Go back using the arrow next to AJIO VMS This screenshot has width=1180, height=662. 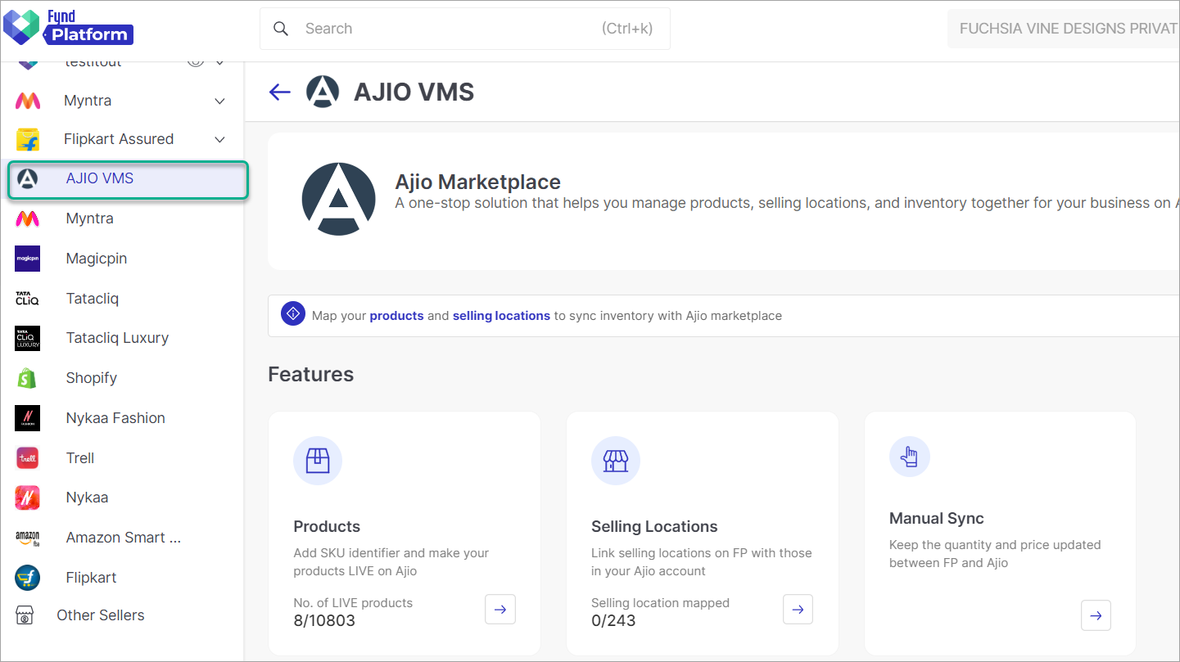pos(279,92)
